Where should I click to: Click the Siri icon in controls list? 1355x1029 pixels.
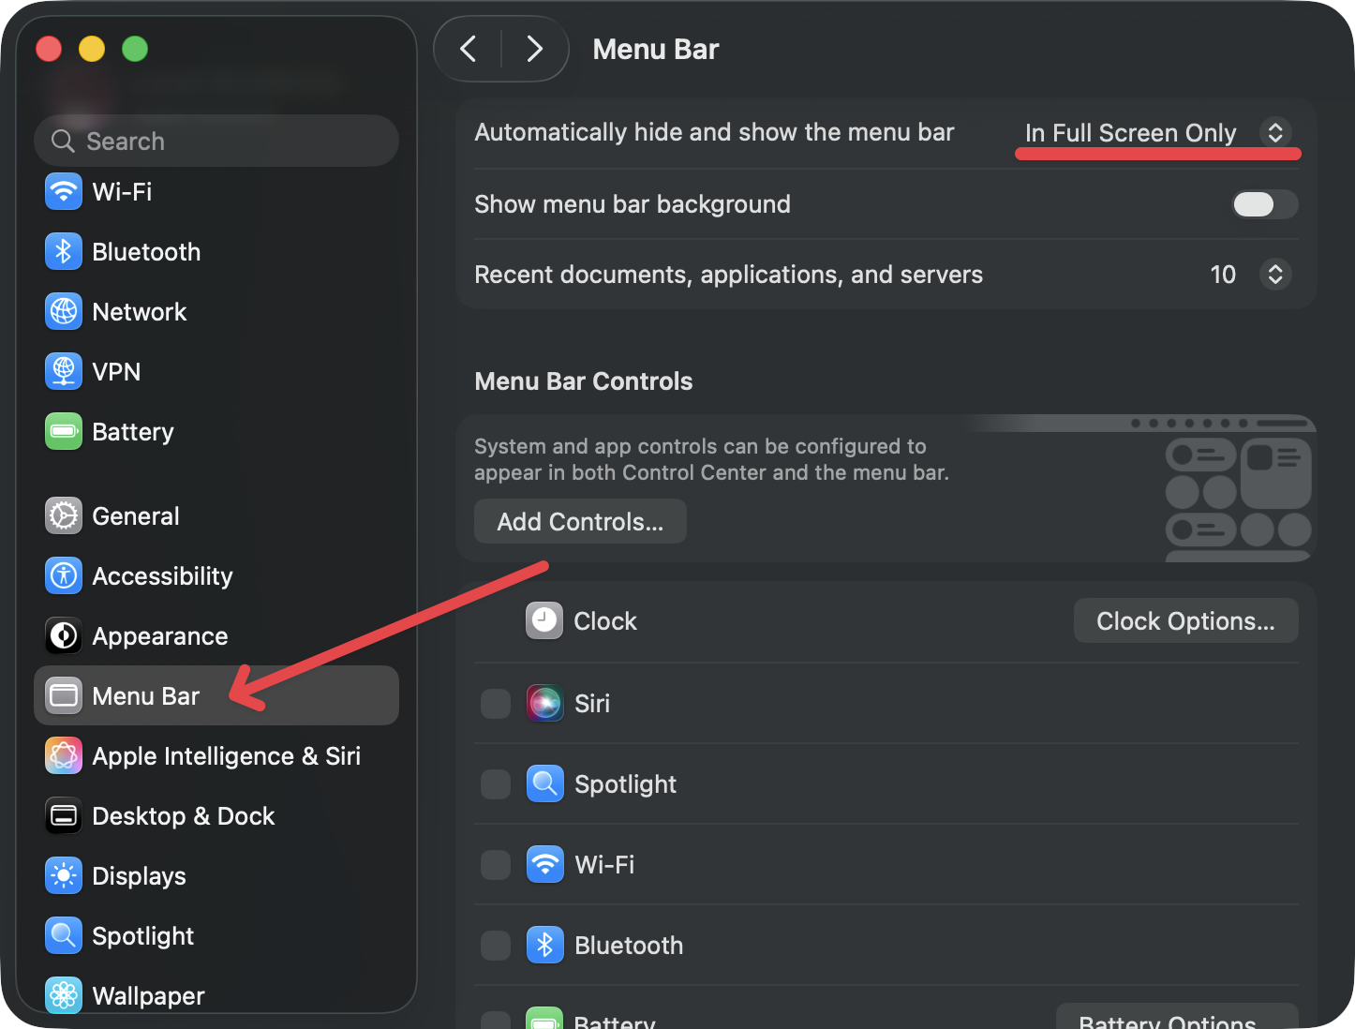click(x=545, y=703)
